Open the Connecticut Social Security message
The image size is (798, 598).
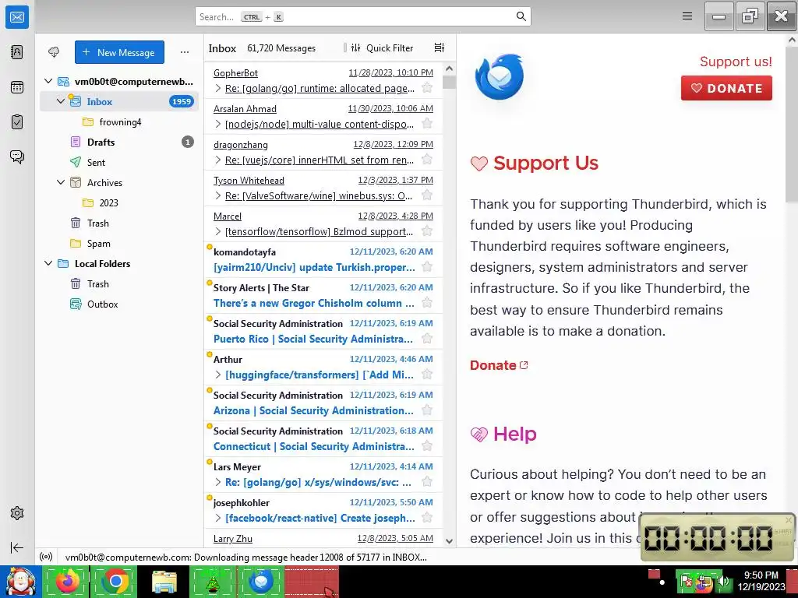pos(323,438)
